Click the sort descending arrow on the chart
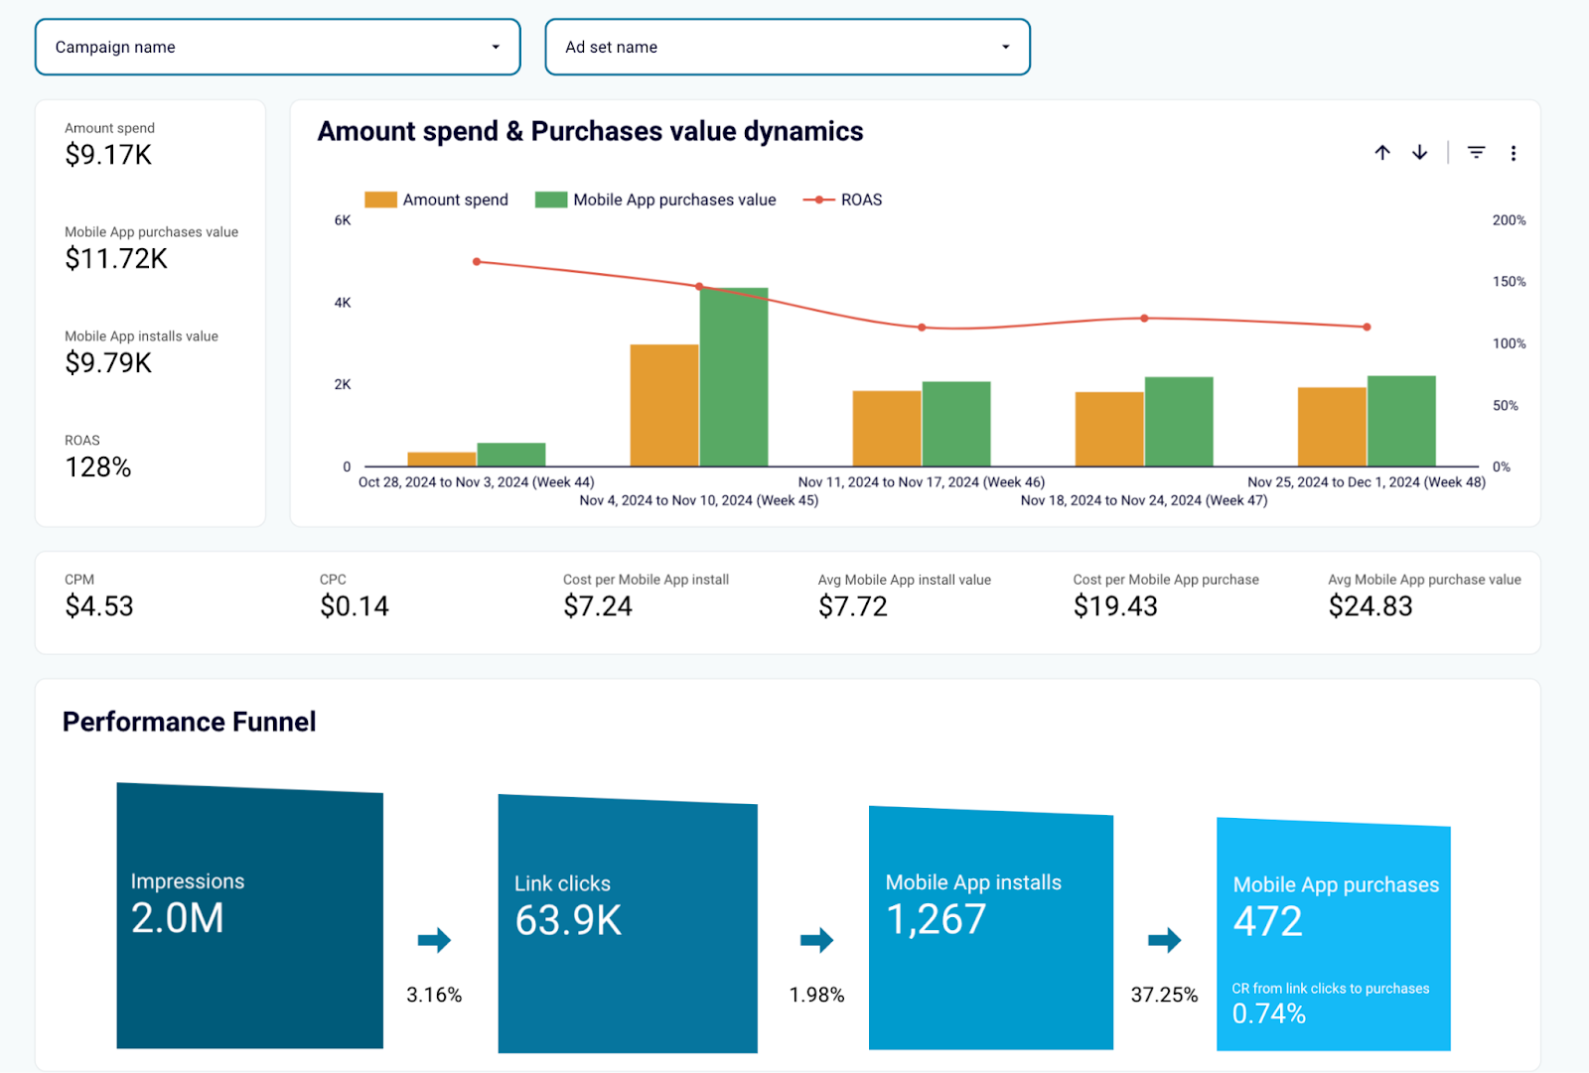The width and height of the screenshot is (1589, 1073). coord(1419,153)
